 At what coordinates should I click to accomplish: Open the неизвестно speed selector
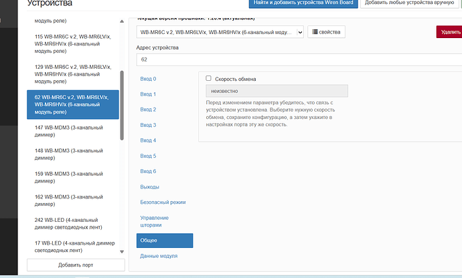point(277,91)
